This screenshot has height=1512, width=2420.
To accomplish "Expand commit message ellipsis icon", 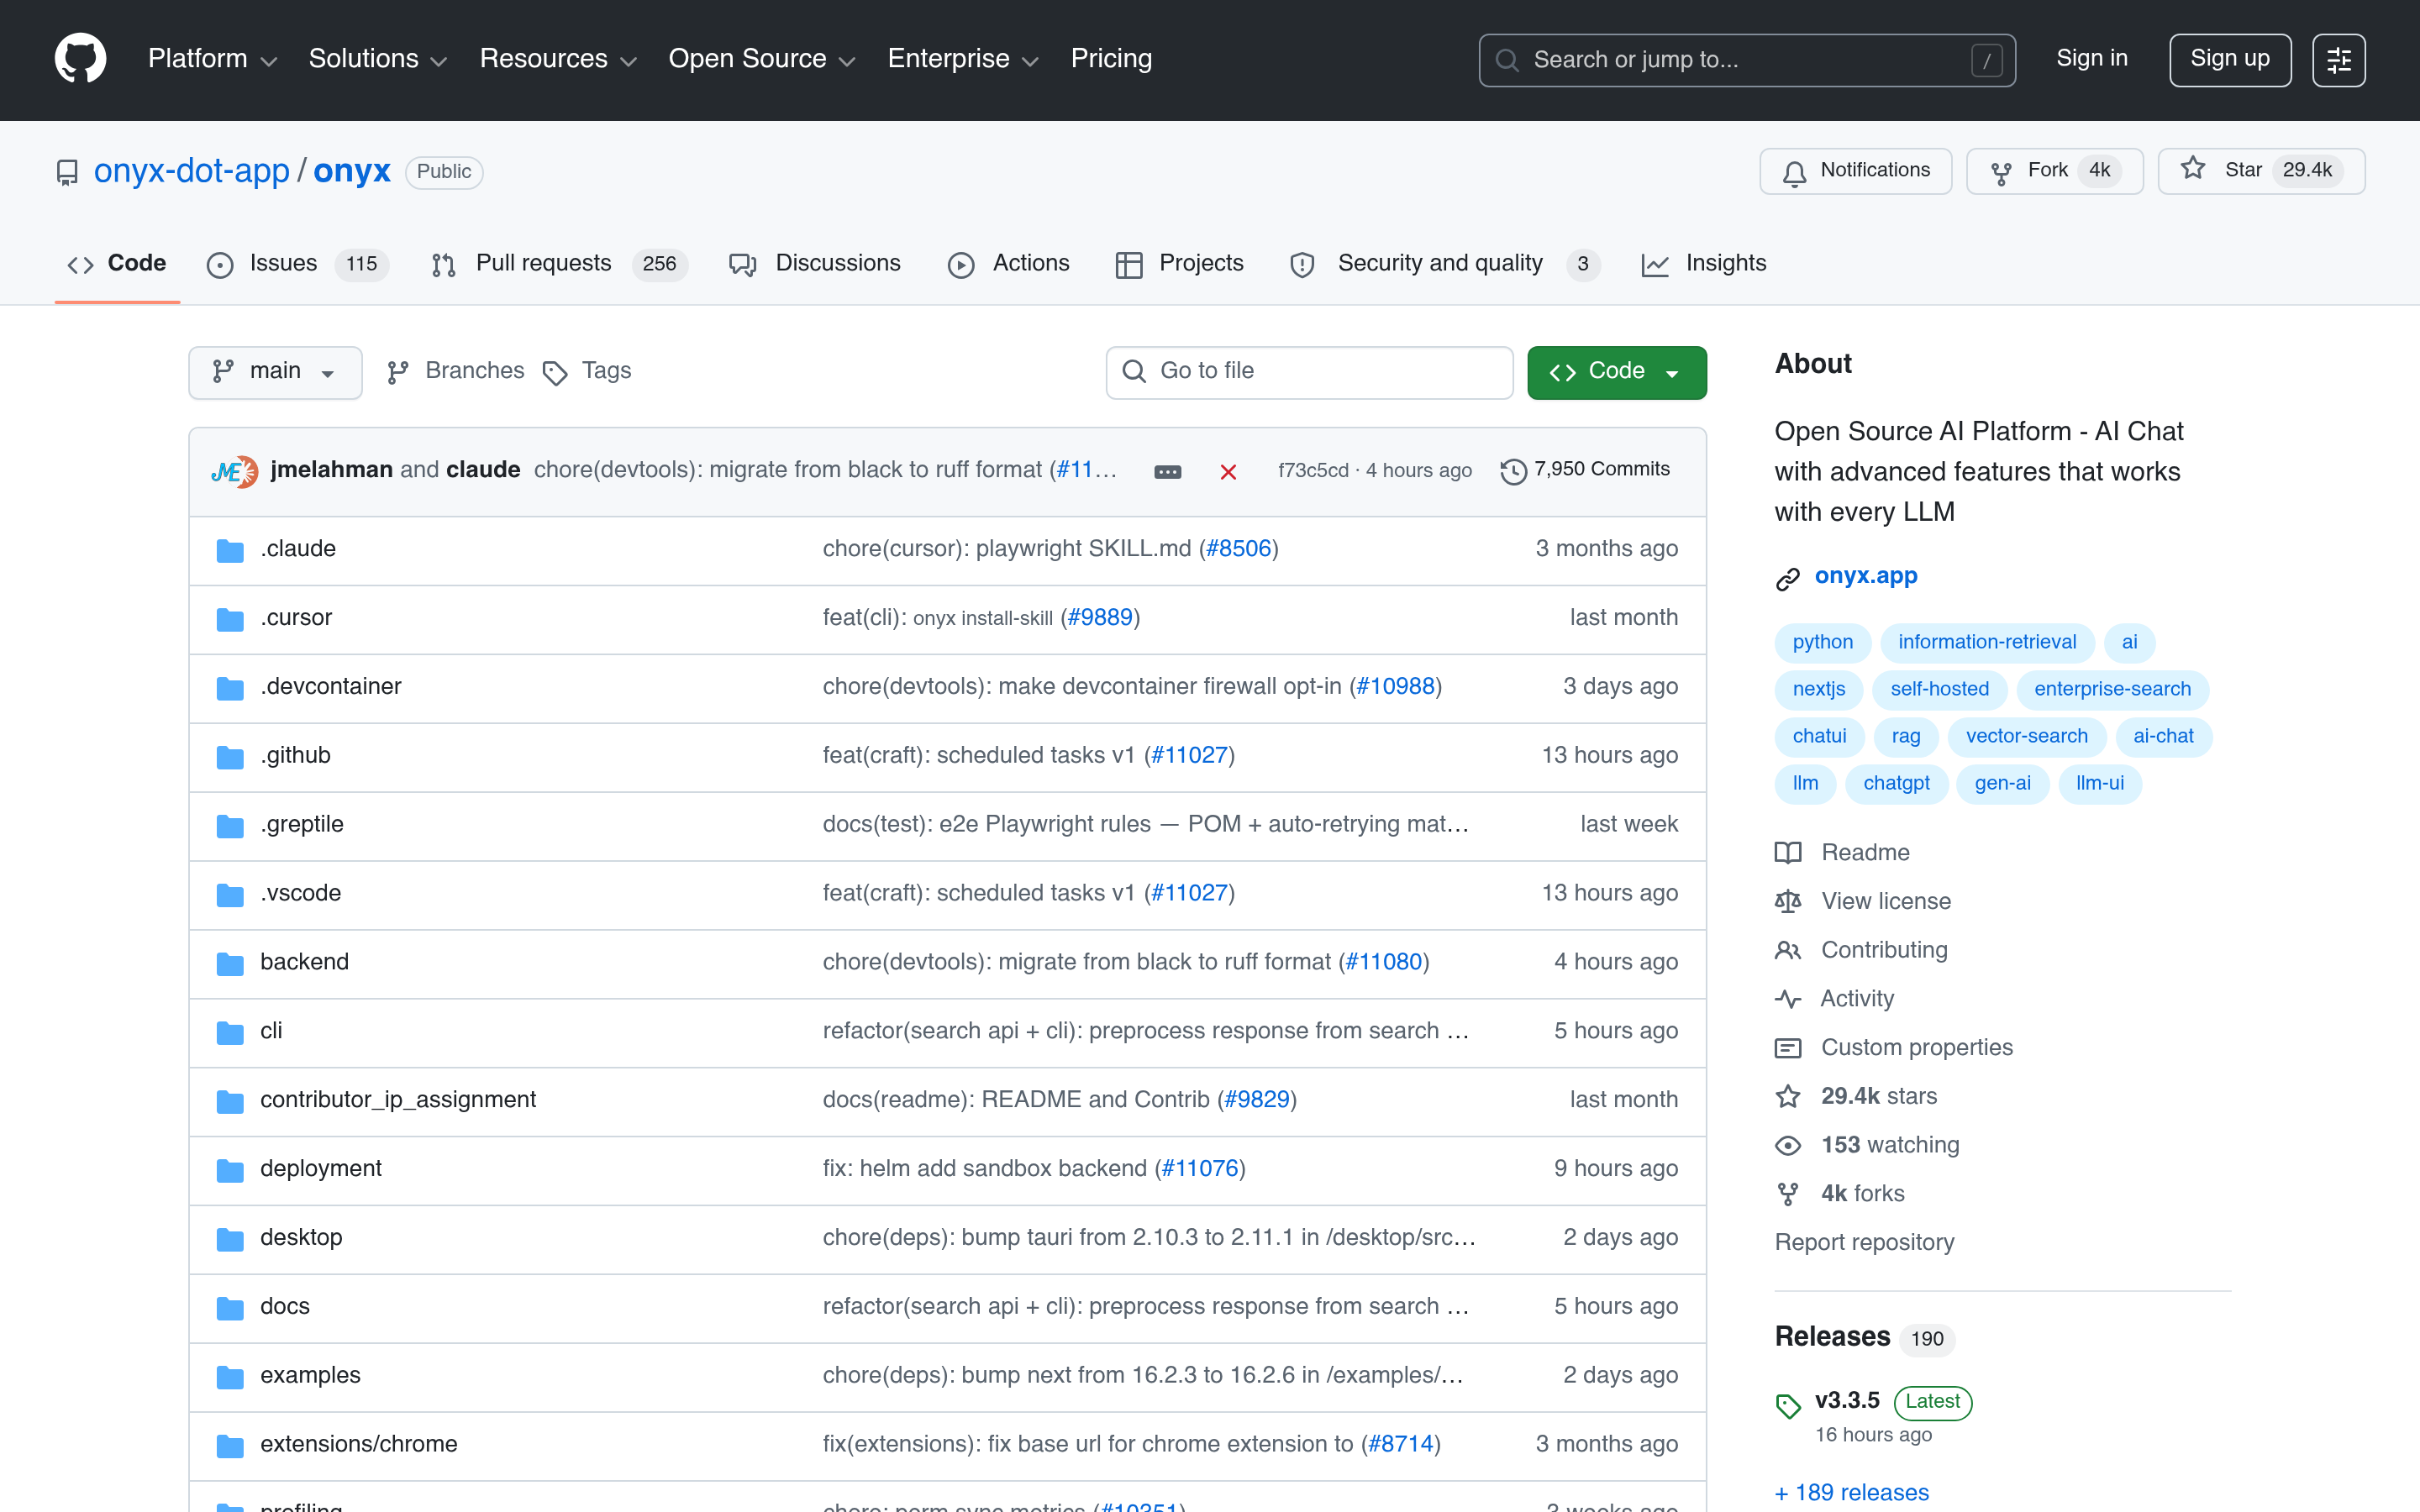I will (1167, 471).
